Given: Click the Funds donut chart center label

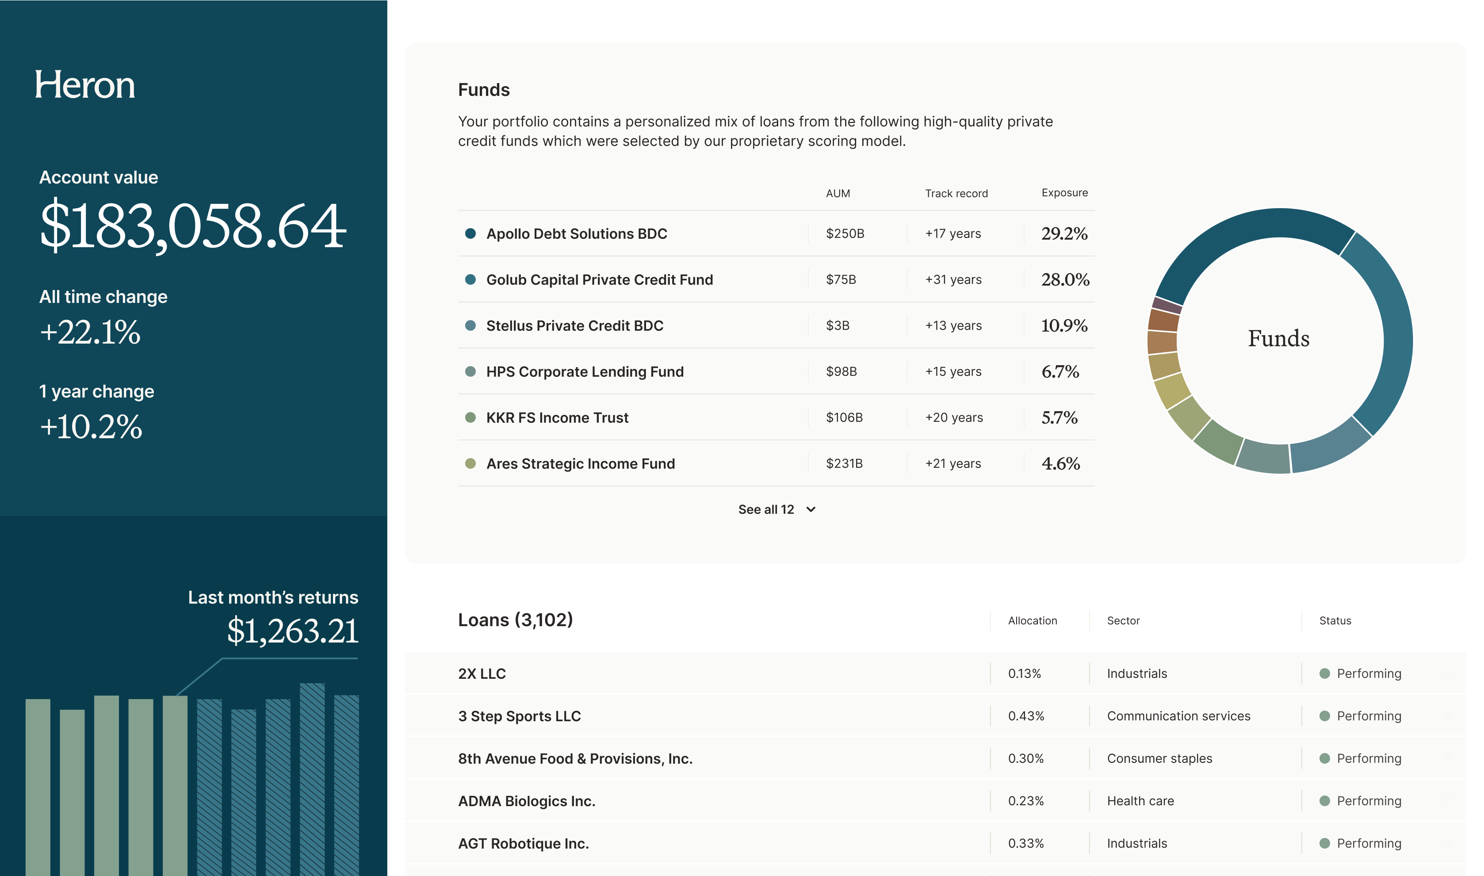Looking at the screenshot, I should [x=1278, y=339].
